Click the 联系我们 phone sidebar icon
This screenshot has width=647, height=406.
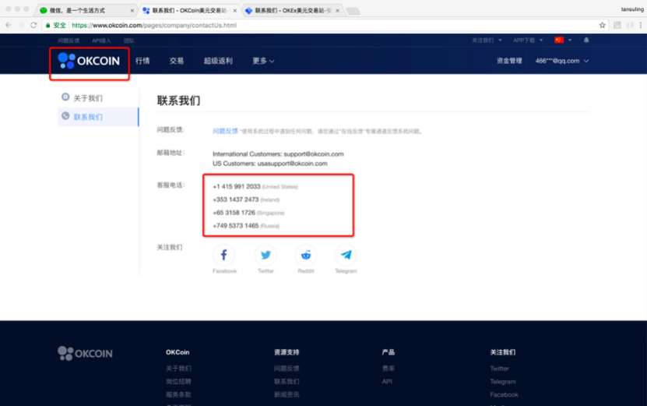pyautogui.click(x=65, y=116)
